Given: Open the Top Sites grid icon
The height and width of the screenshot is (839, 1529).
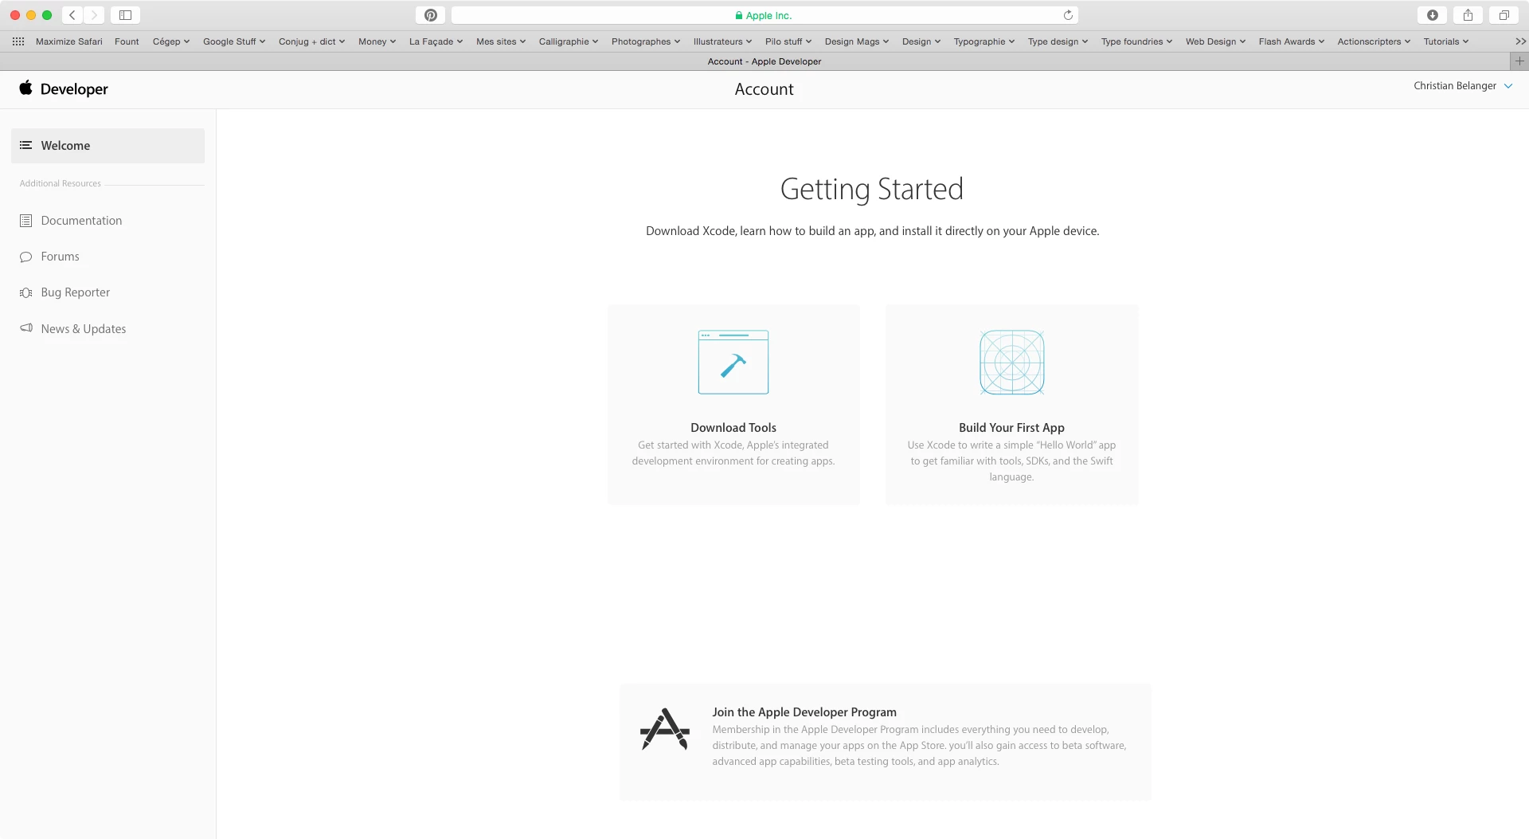Looking at the screenshot, I should (x=18, y=41).
